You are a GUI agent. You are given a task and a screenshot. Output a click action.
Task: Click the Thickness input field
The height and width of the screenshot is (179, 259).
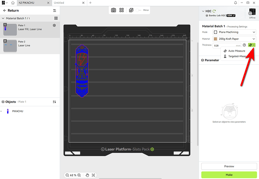(227, 46)
